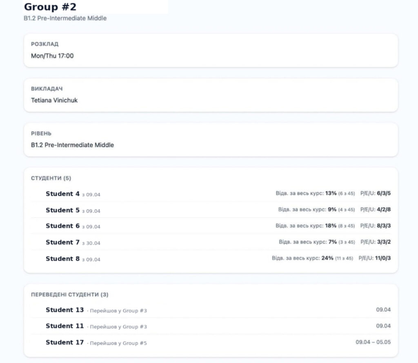Click the P/E/U value "11/0/3"

(x=383, y=258)
